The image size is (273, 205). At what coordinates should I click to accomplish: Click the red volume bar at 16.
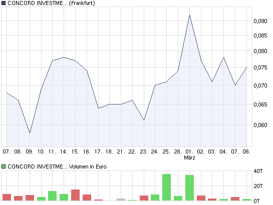click(87, 197)
